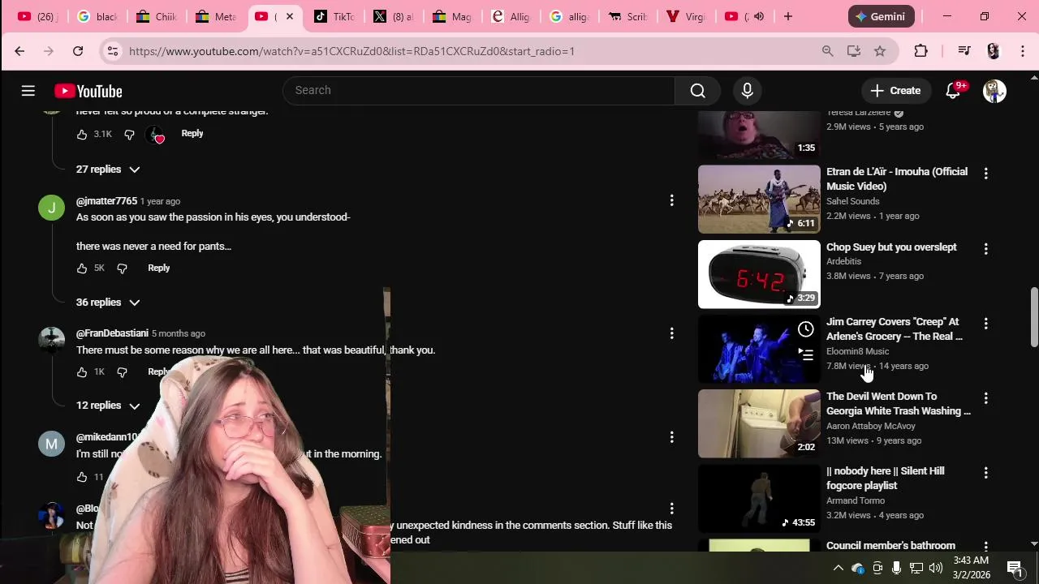Dislike the @FranDebastiani comment
The width and height of the screenshot is (1039, 584).
pos(122,371)
